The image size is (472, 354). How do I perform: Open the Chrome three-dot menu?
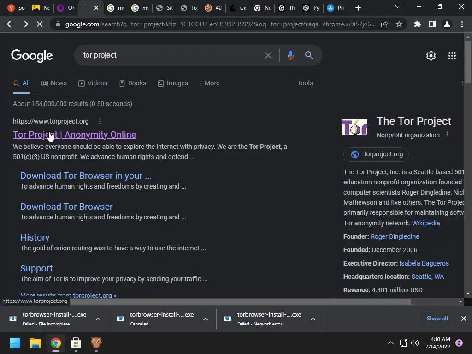tap(462, 24)
